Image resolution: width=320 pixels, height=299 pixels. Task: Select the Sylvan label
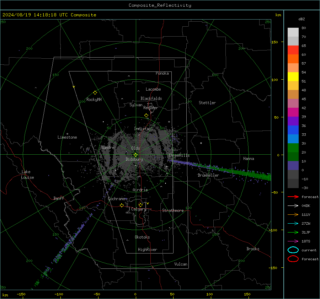coord(136,105)
